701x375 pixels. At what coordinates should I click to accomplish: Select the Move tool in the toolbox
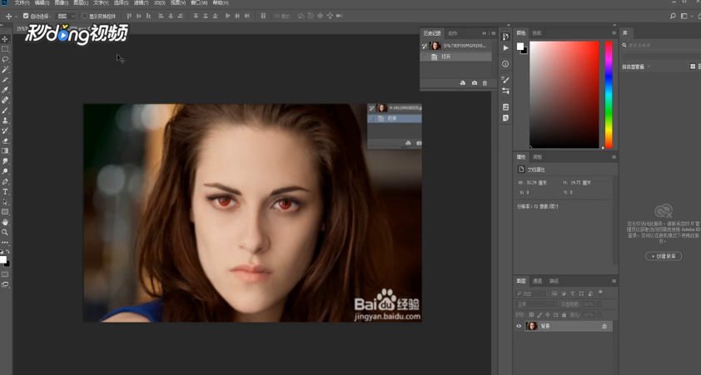(x=5, y=39)
